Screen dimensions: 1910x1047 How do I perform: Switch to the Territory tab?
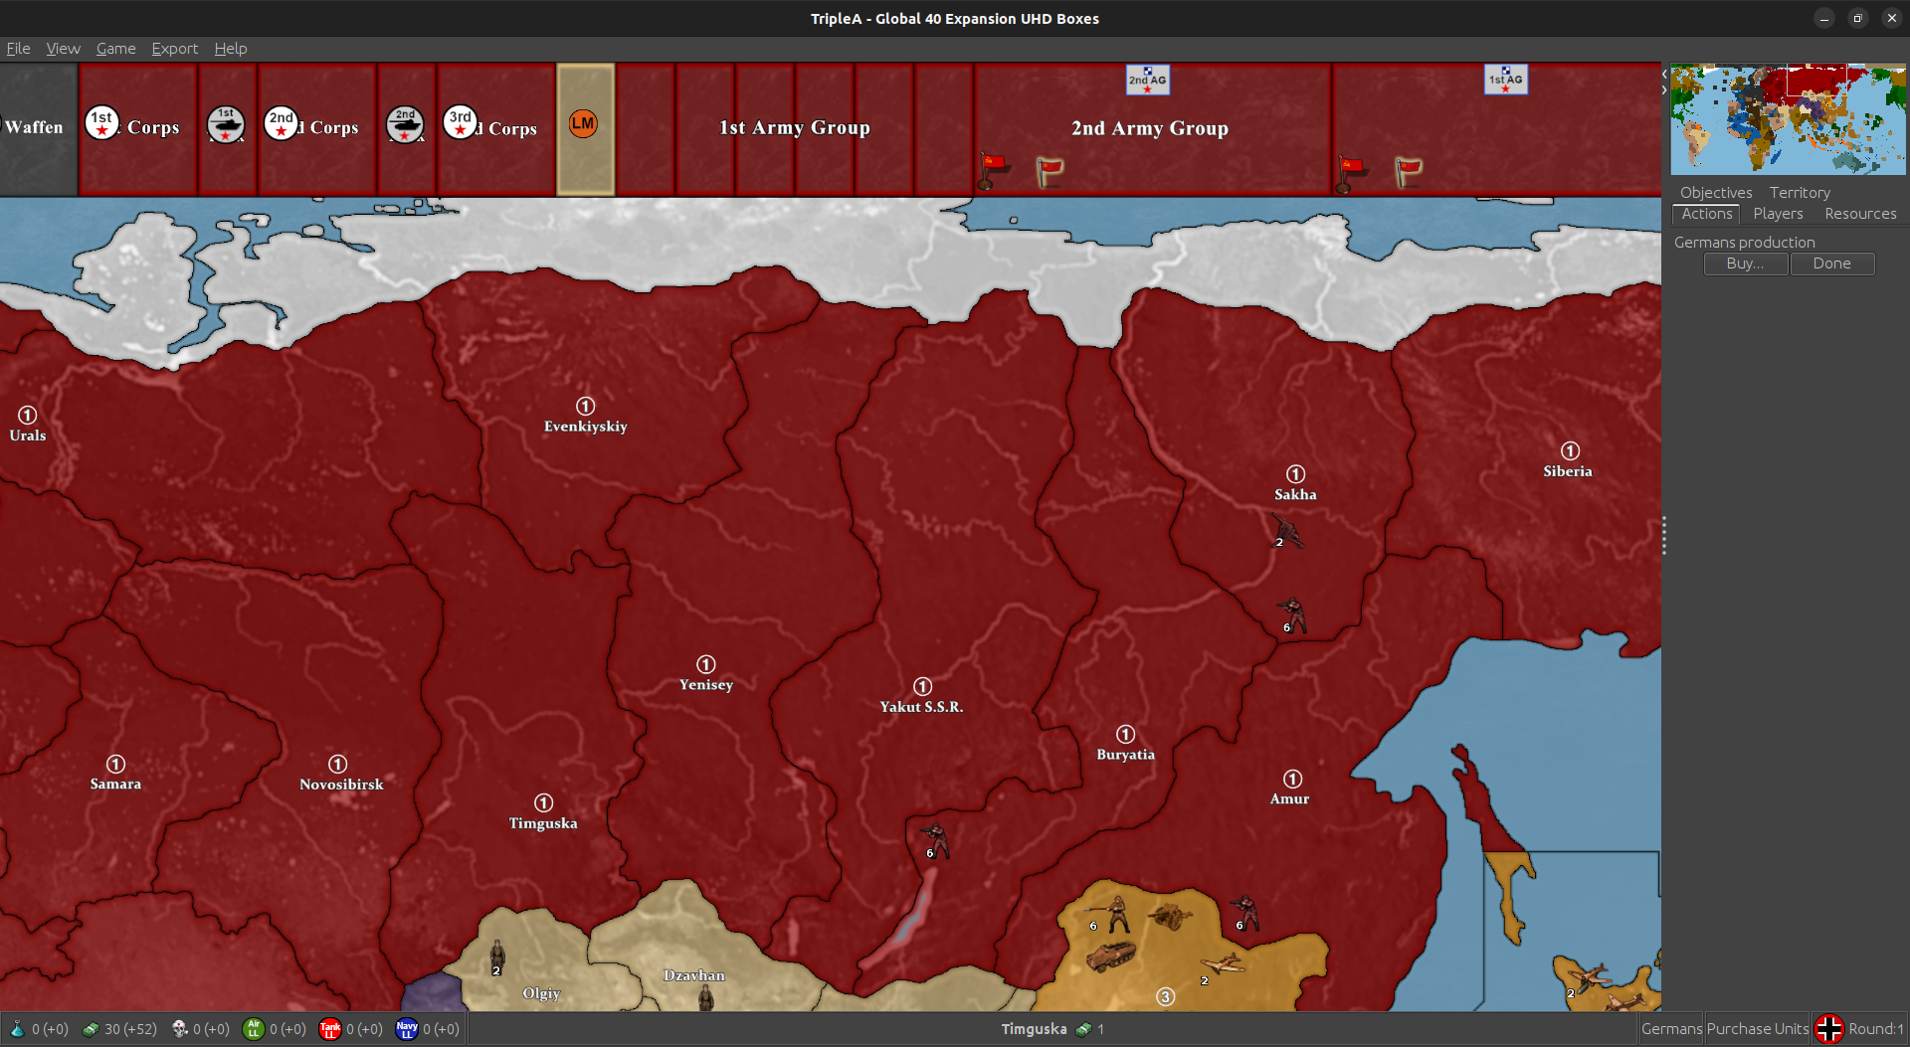(x=1800, y=193)
